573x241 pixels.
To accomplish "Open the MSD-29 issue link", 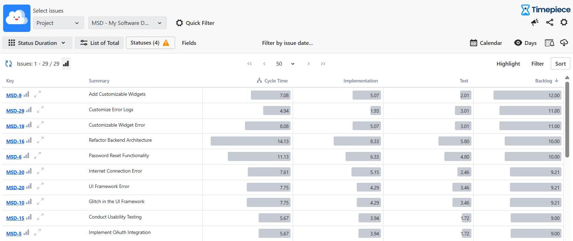I will tap(15, 111).
